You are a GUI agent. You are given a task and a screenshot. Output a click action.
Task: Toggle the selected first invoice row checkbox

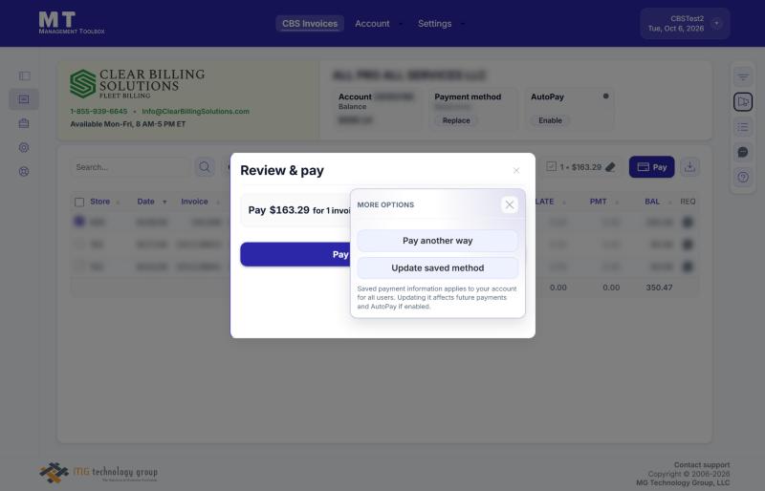tap(79, 222)
